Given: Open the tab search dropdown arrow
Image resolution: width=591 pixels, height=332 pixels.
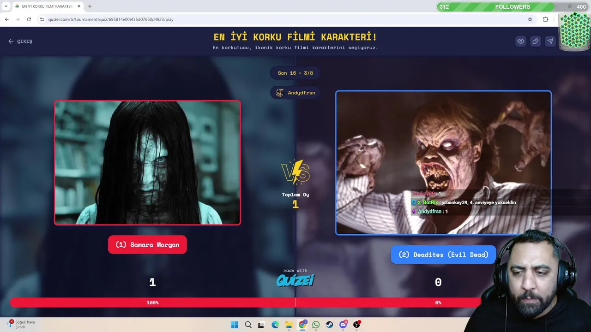Looking at the screenshot, I should pyautogui.click(x=6, y=6).
